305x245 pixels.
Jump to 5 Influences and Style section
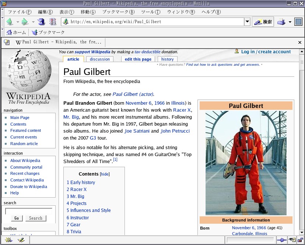pyautogui.click(x=88, y=210)
